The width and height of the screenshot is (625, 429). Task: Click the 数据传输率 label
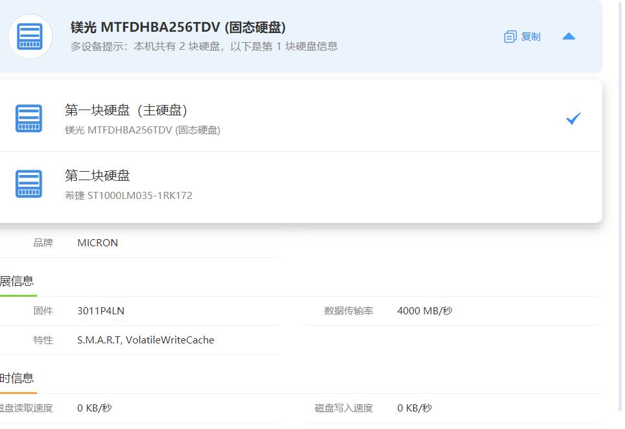pos(349,311)
